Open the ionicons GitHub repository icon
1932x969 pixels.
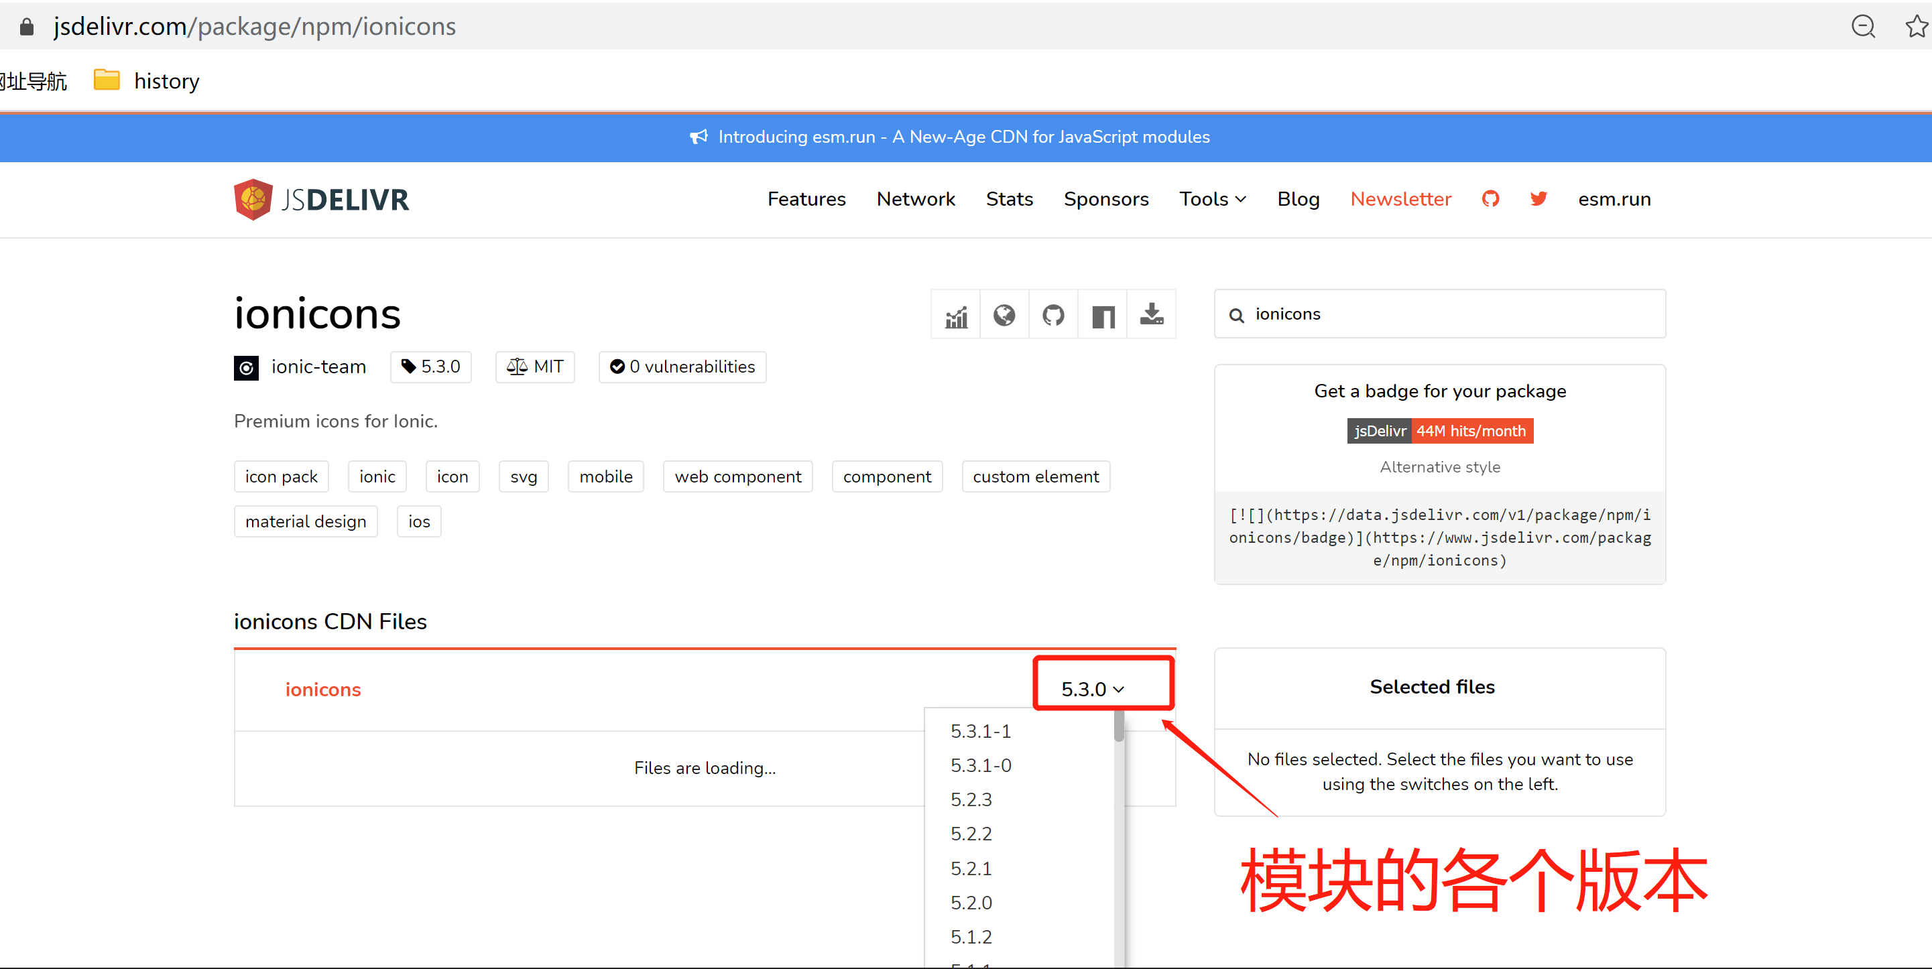(1053, 314)
